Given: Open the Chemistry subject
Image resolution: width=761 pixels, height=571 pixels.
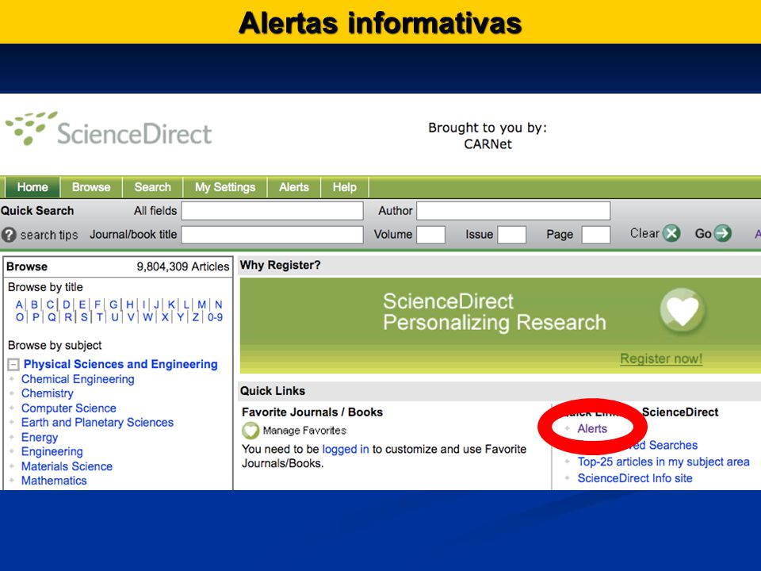Looking at the screenshot, I should 47,393.
